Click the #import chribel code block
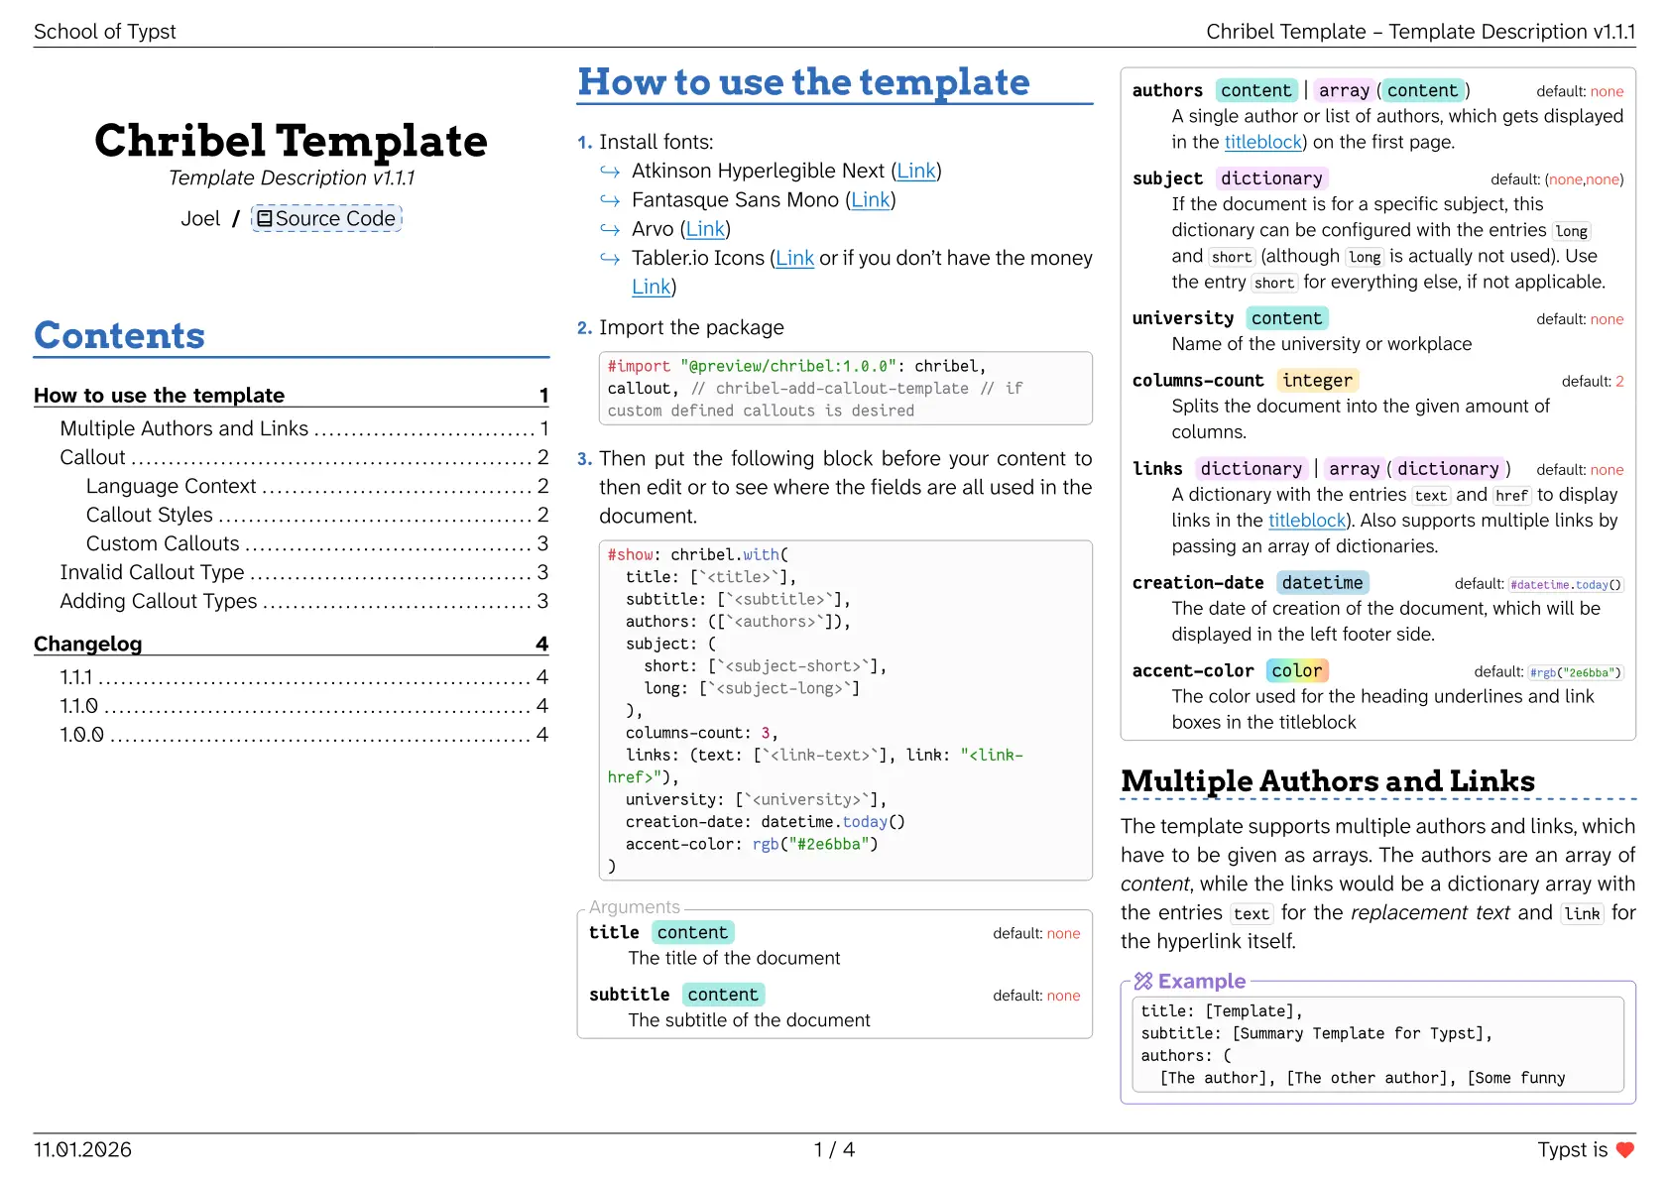Screen dimensions: 1670x1181 pyautogui.click(x=845, y=389)
